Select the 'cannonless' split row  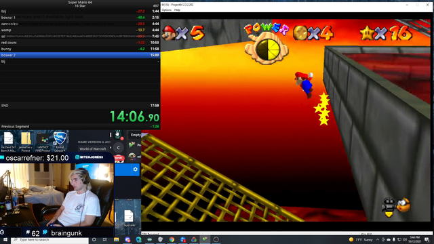click(x=80, y=24)
